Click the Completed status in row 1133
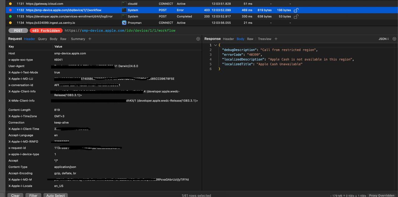The height and width of the screenshot is (197, 398). pyautogui.click(x=184, y=16)
